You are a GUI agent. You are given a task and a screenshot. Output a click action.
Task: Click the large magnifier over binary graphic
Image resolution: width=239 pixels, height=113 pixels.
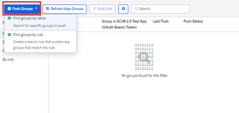tap(144, 57)
